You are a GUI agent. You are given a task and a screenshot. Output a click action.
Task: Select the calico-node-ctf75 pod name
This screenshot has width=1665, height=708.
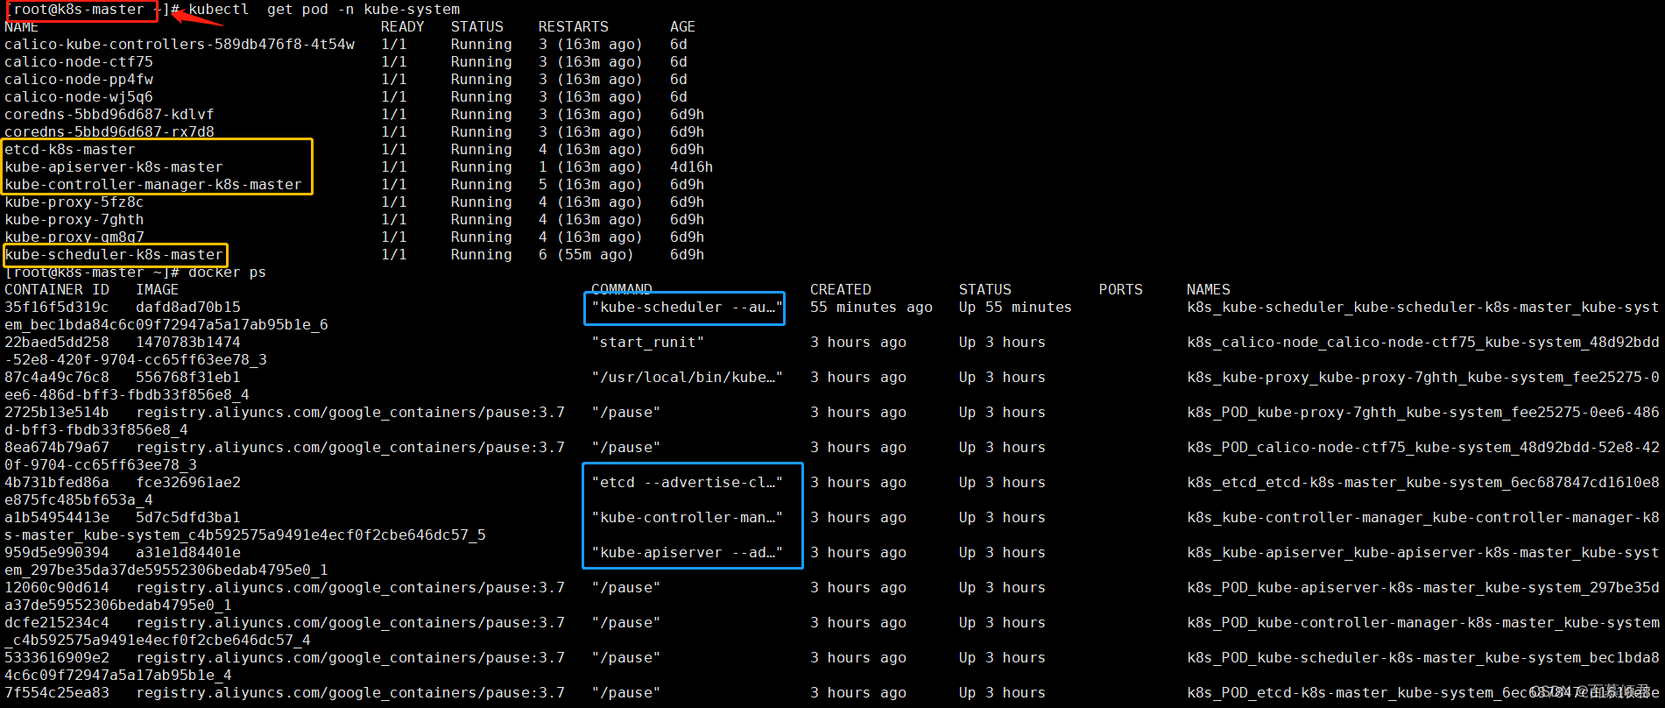tap(79, 62)
